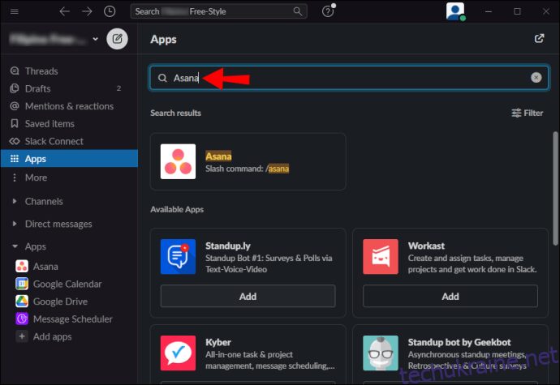Viewport: 560px width, 385px height.
Task: Add the Workast app
Action: (450, 296)
